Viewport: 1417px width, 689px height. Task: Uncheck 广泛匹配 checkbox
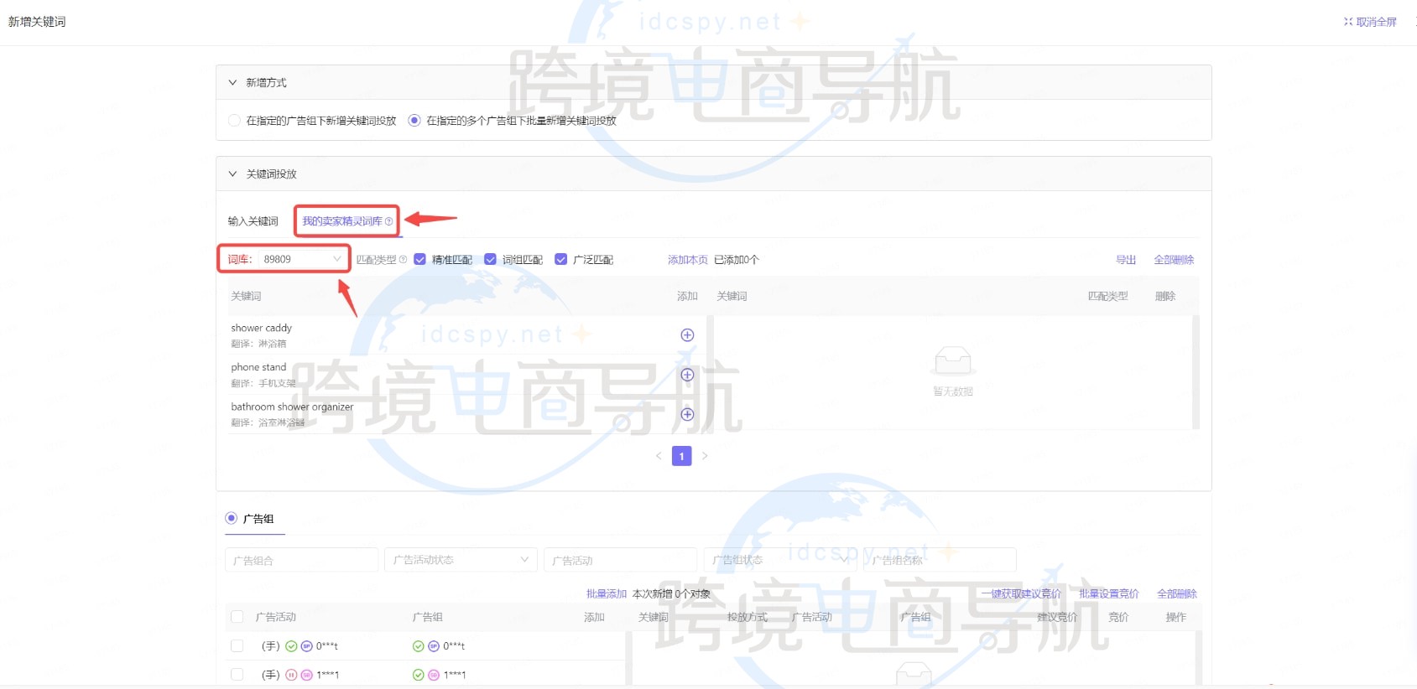[x=560, y=260]
